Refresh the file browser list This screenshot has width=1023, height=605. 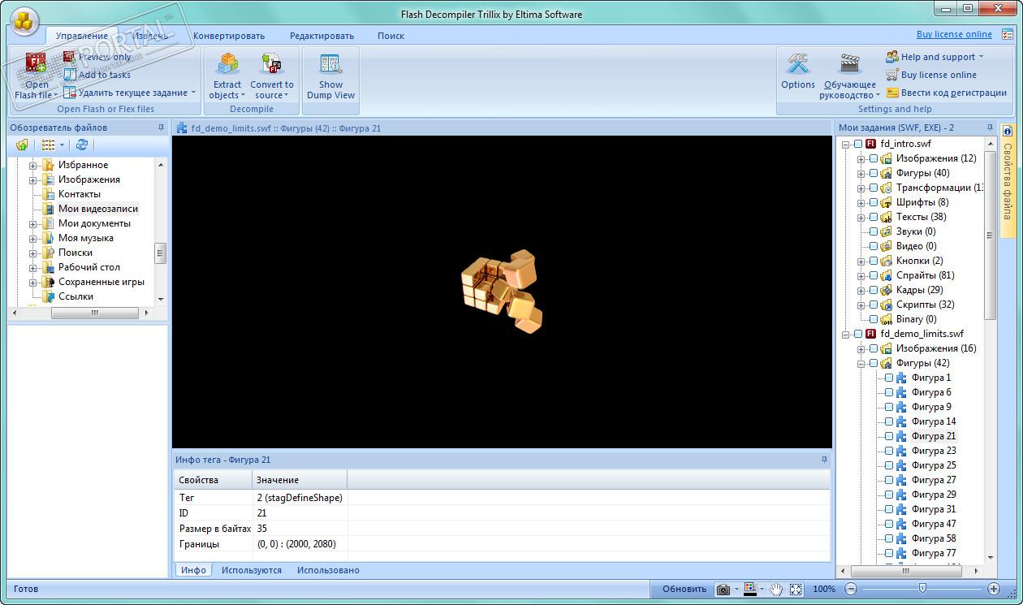(82, 145)
